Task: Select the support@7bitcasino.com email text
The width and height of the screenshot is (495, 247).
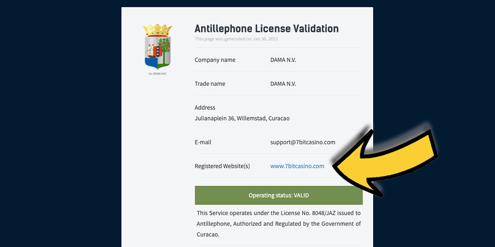Action: (303, 142)
